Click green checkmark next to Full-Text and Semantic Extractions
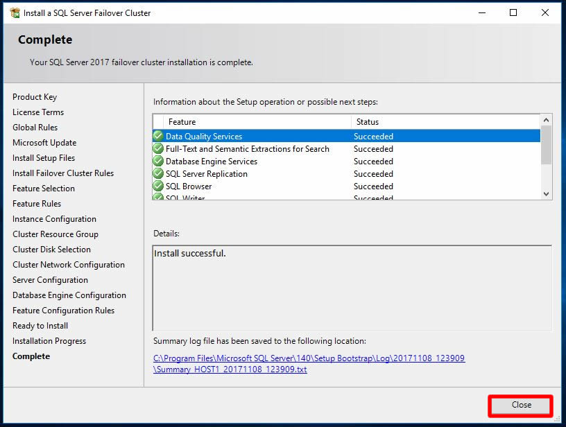Screen dimensions: 566x427 tap(158, 149)
